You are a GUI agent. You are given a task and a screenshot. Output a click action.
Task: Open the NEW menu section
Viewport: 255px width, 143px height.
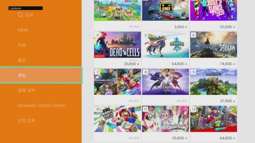(x=23, y=30)
